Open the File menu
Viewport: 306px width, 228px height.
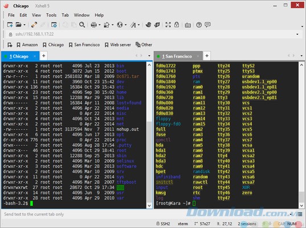[11, 15]
